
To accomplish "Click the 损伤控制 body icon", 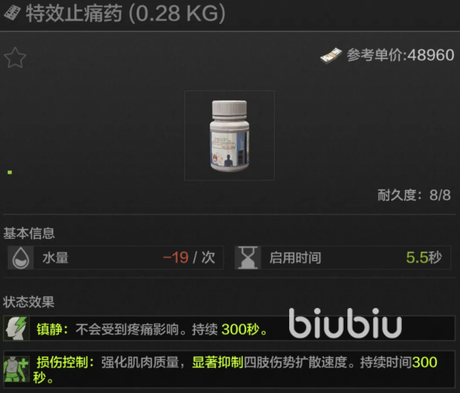I will tap(16, 369).
